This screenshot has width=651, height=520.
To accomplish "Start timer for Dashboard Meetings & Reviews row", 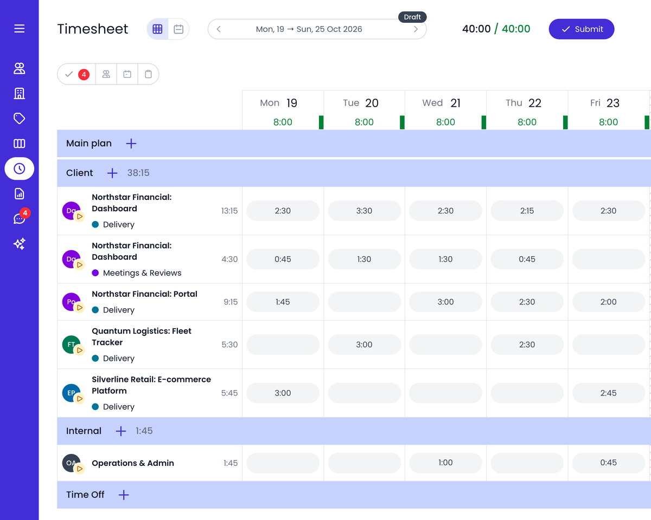I will tap(79, 265).
